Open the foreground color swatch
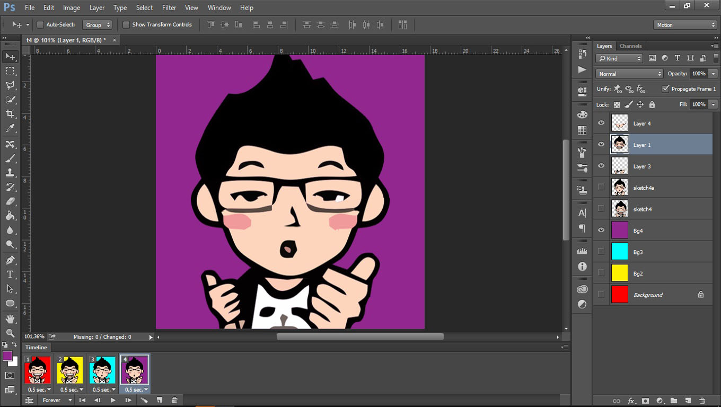721x407 pixels. click(x=7, y=356)
